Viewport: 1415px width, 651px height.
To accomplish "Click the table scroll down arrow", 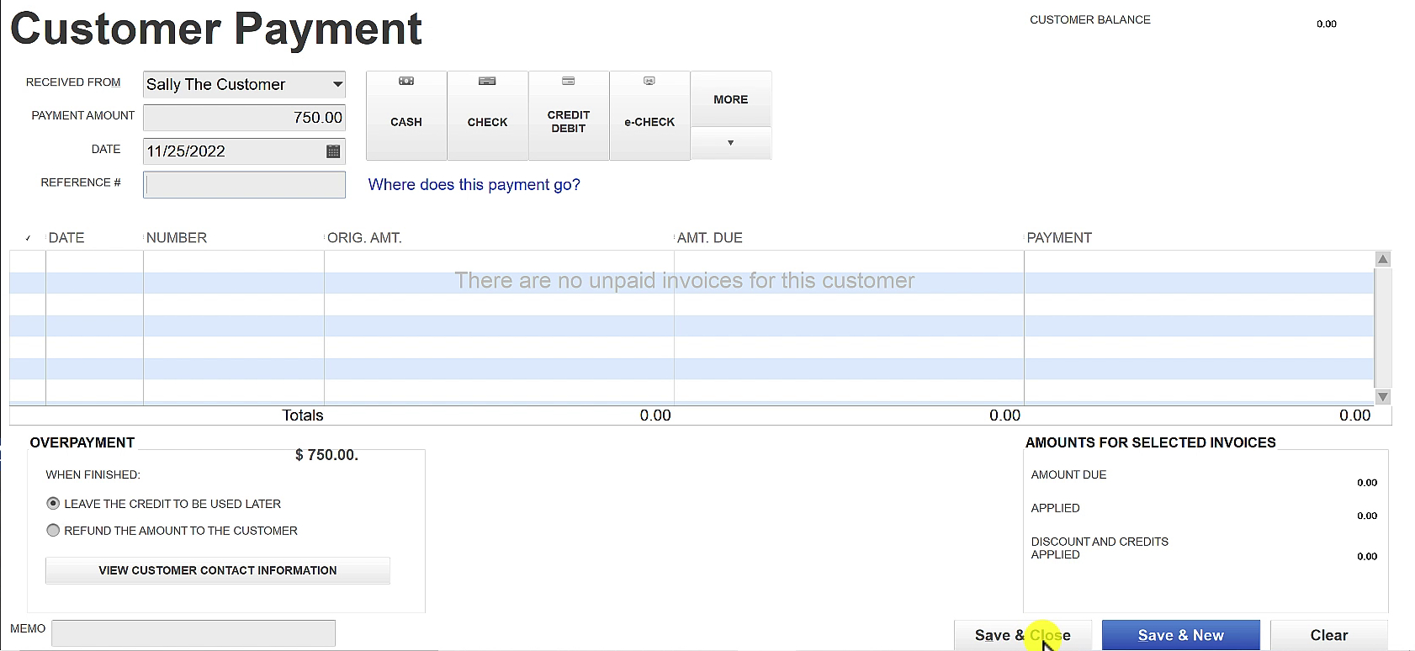I will (1383, 397).
